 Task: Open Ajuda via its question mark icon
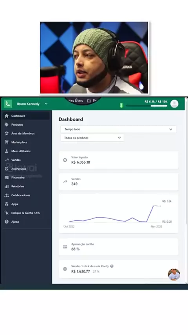[x=7, y=222]
